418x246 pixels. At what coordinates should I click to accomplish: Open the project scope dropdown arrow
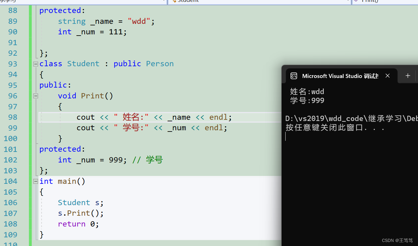point(164,1)
